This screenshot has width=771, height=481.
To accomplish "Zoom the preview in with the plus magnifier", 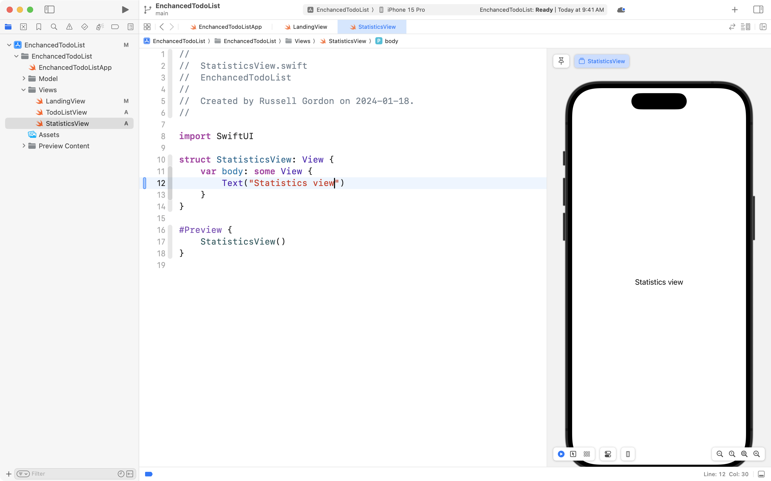I will 757,454.
